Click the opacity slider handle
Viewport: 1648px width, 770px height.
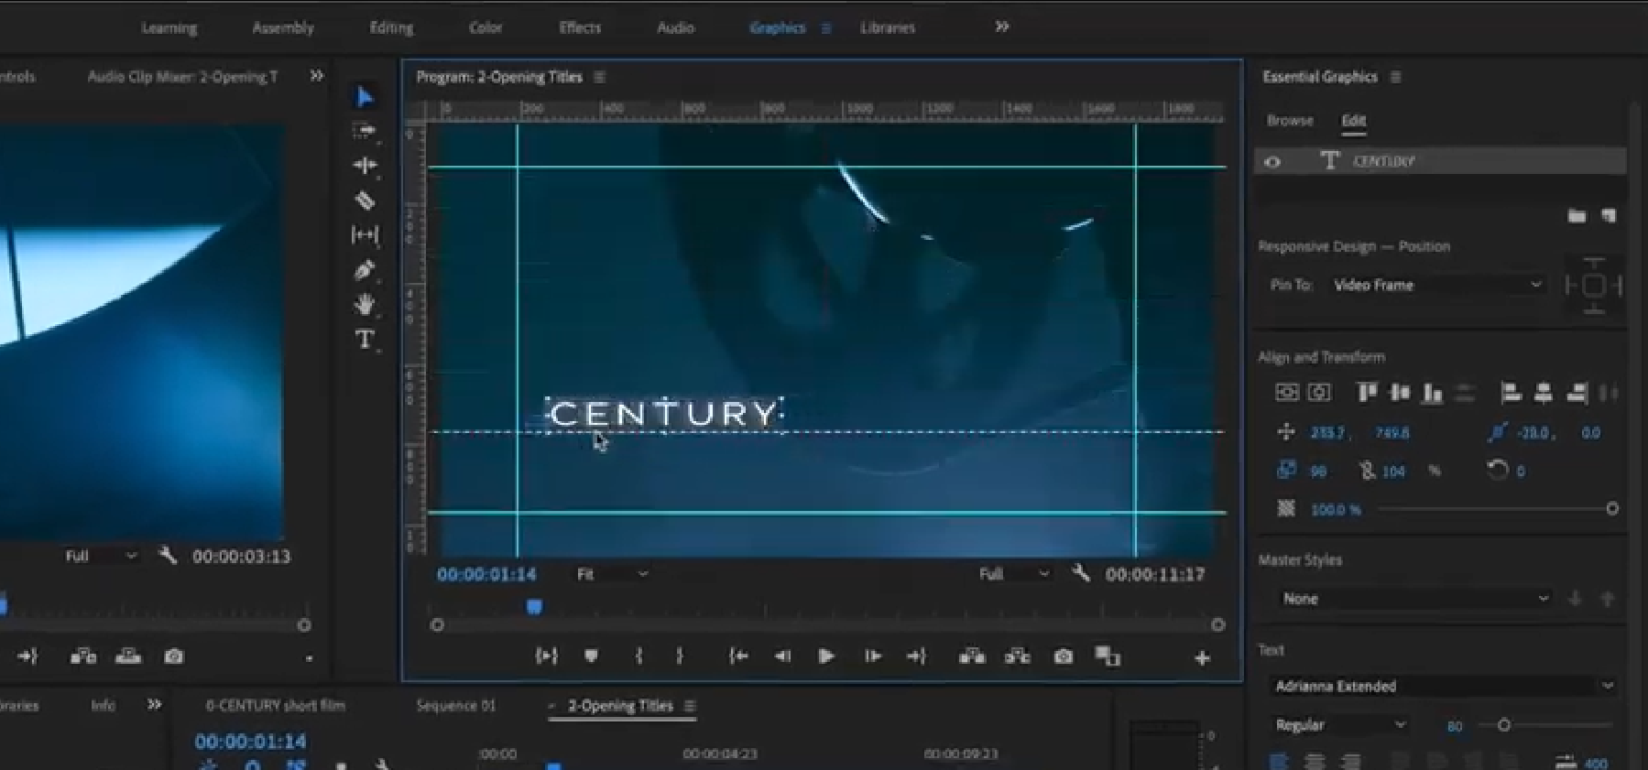point(1611,508)
